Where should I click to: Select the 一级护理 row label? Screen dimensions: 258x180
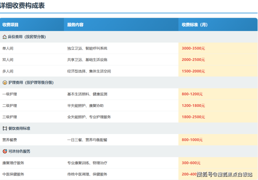[10, 94]
